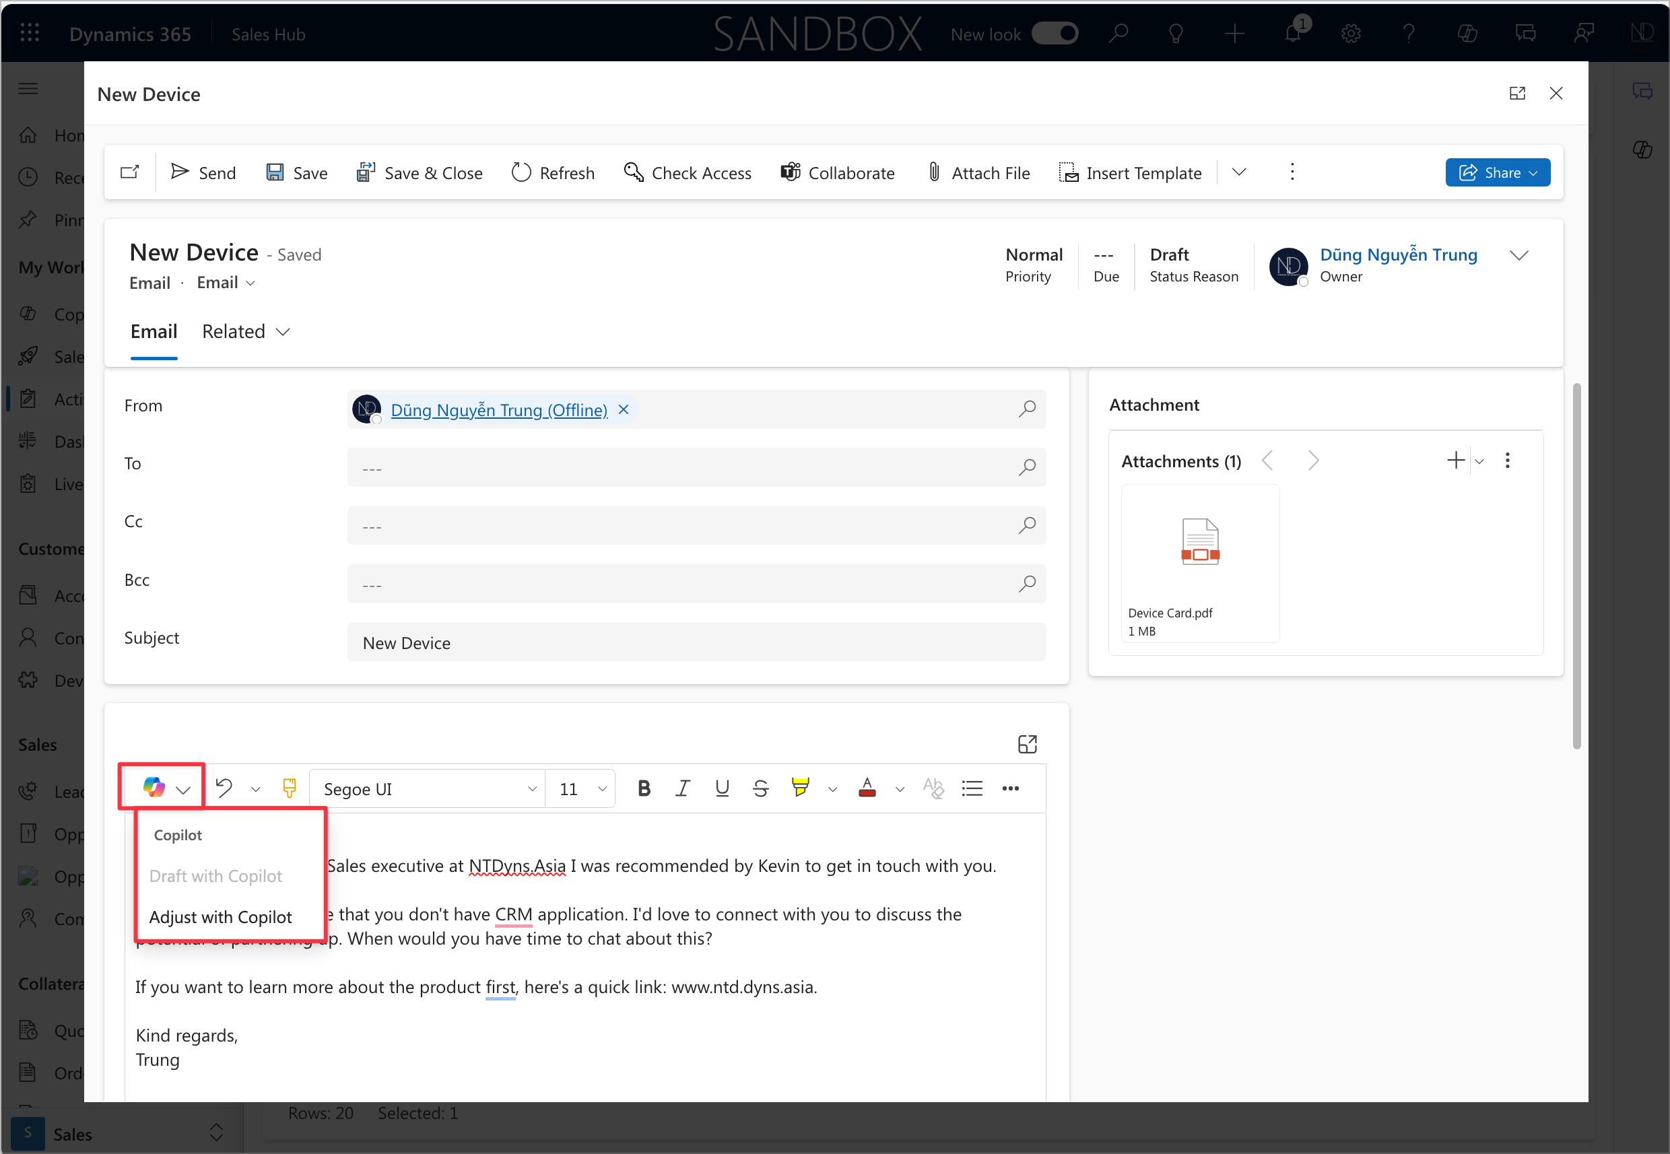Screen dimensions: 1670x1154
Task: Open Dũng Nguyễn Trung owner link
Action: tap(1398, 254)
